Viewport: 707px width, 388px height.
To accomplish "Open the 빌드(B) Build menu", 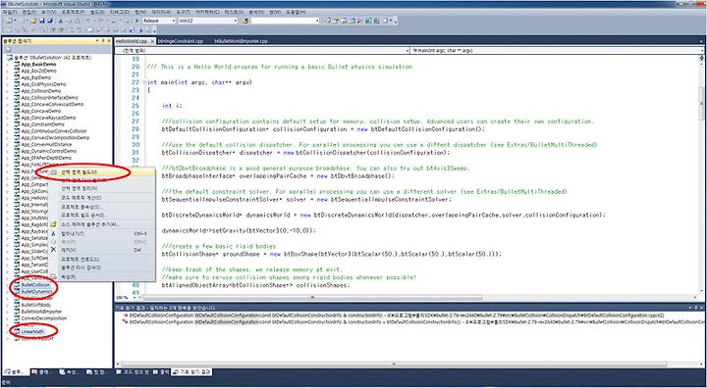I will coord(97,12).
